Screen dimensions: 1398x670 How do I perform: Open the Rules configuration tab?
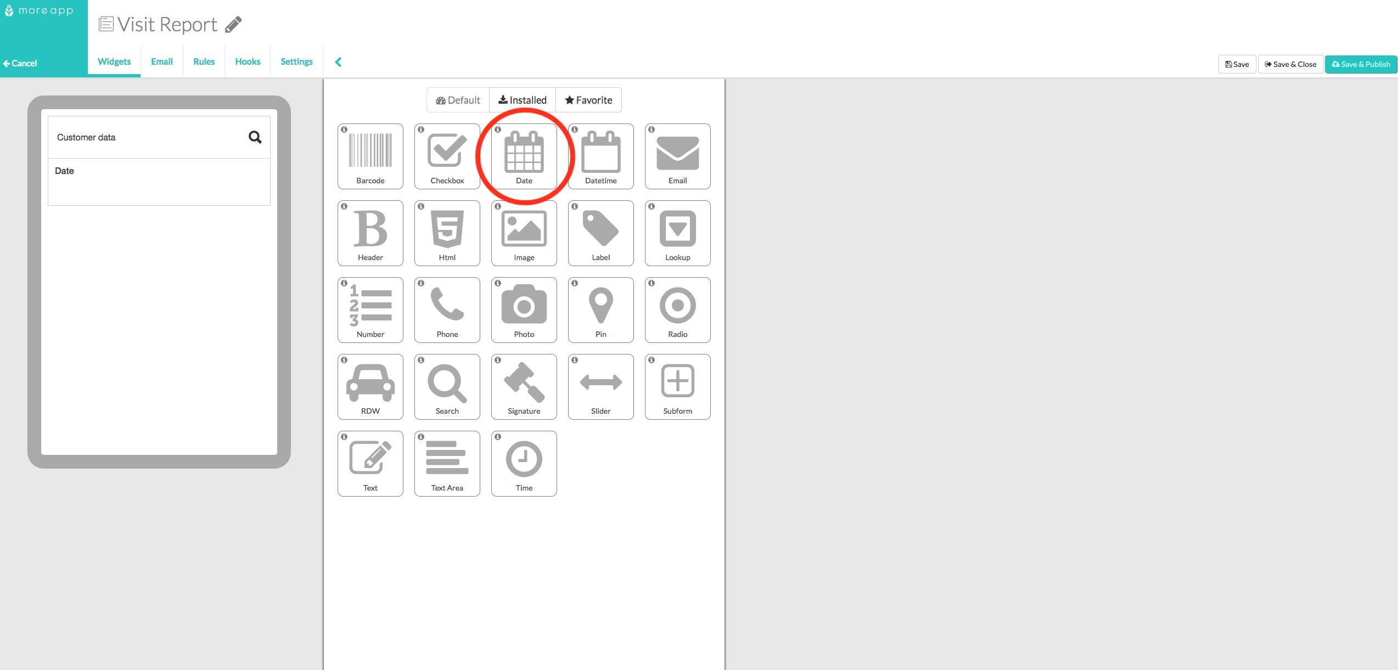coord(203,61)
